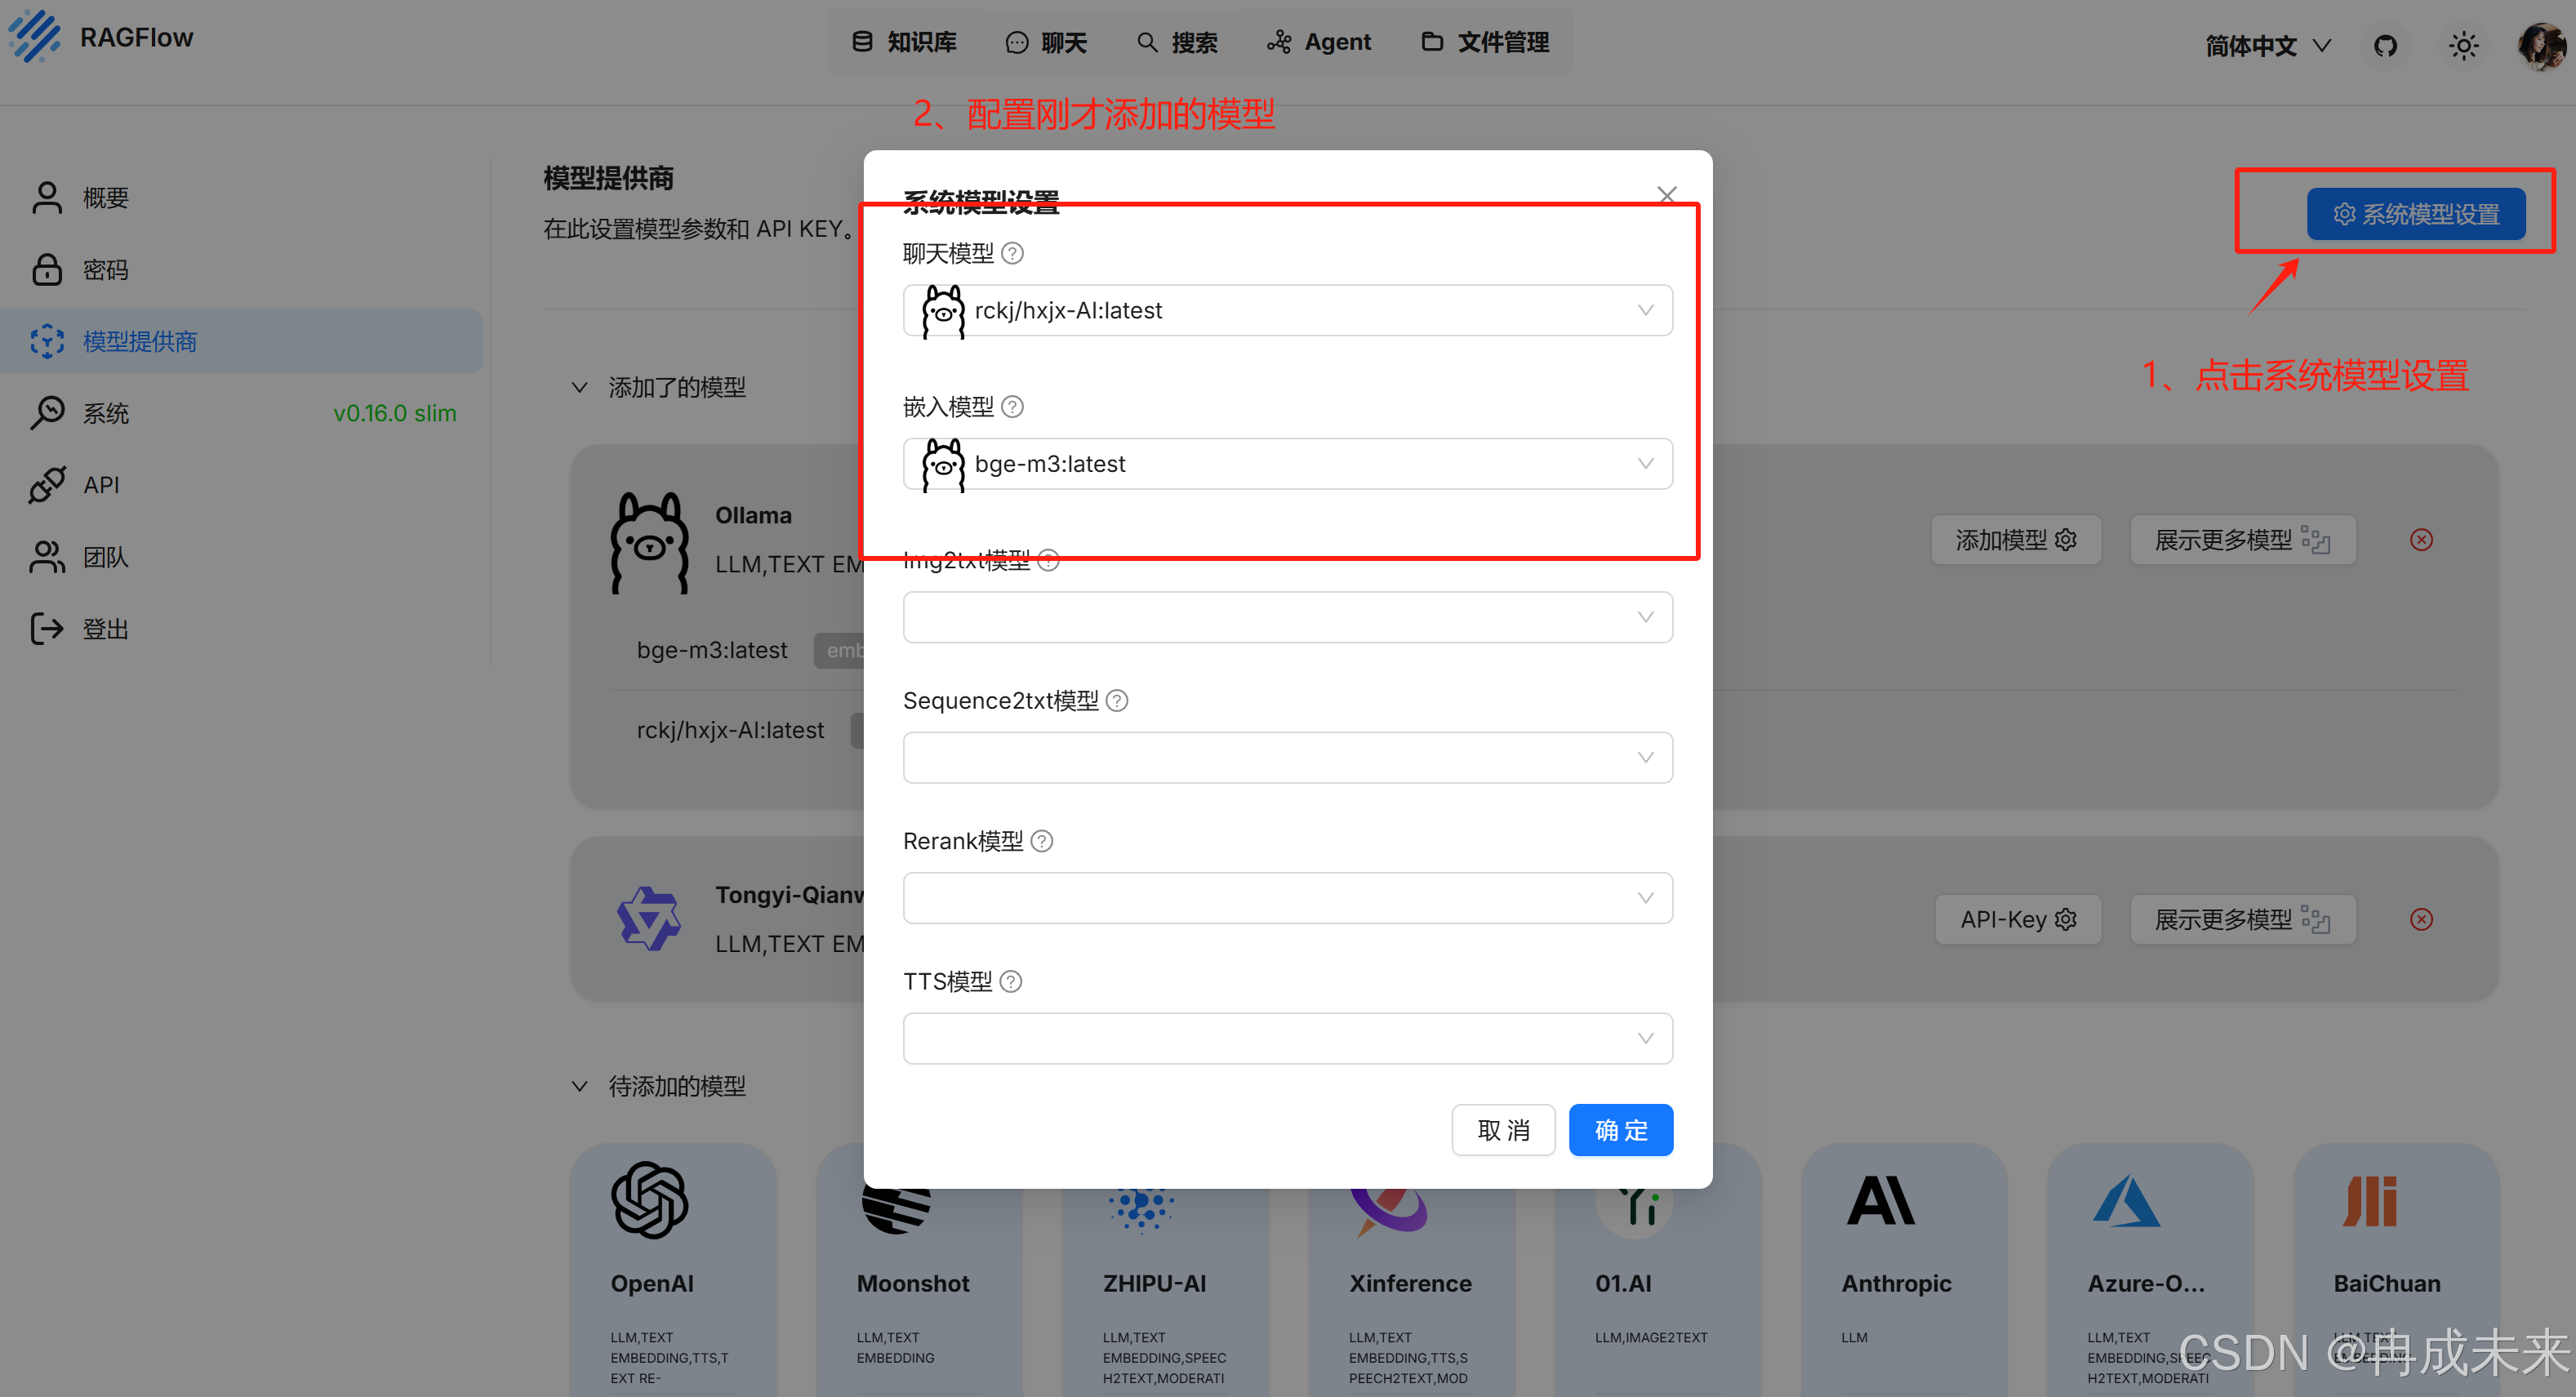Expand the Sequence2txt模型 dropdown
This screenshot has width=2576, height=1397.
click(x=1287, y=757)
